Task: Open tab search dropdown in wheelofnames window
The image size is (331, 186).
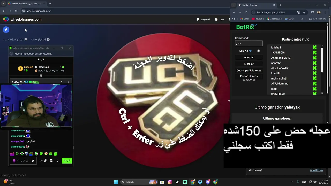Action: (x=3, y=4)
